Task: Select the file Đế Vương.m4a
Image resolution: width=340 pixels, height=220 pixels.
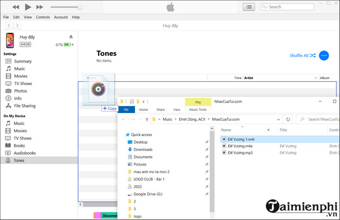Action: (x=237, y=146)
